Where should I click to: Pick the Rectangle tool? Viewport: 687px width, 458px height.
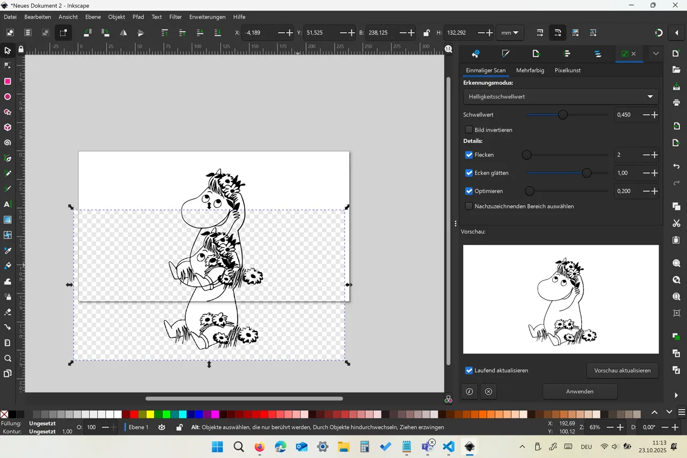coord(8,82)
